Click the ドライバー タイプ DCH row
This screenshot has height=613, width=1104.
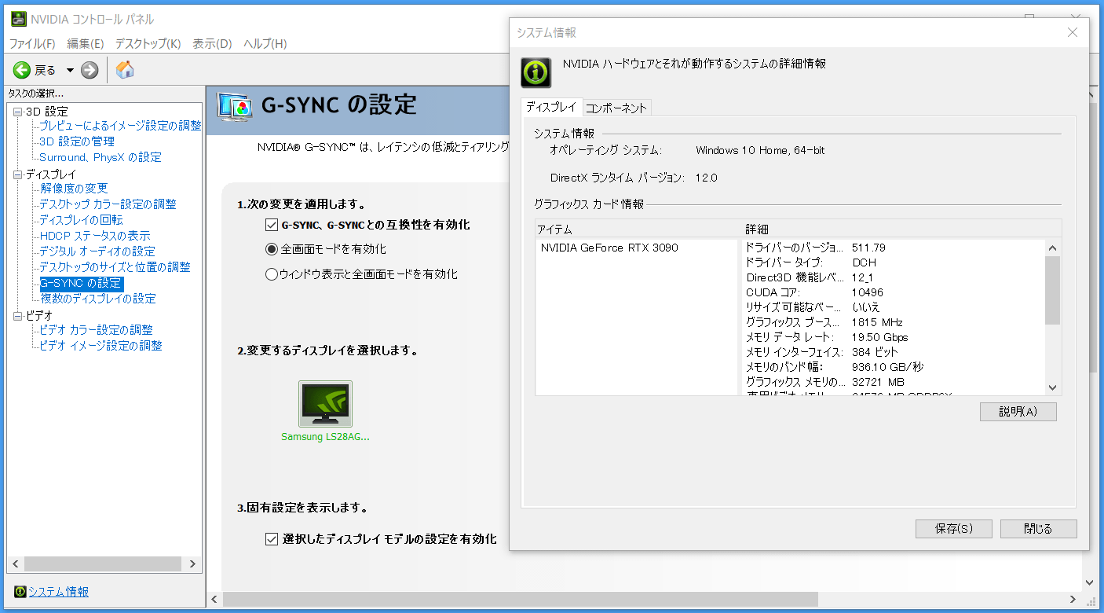(x=894, y=262)
